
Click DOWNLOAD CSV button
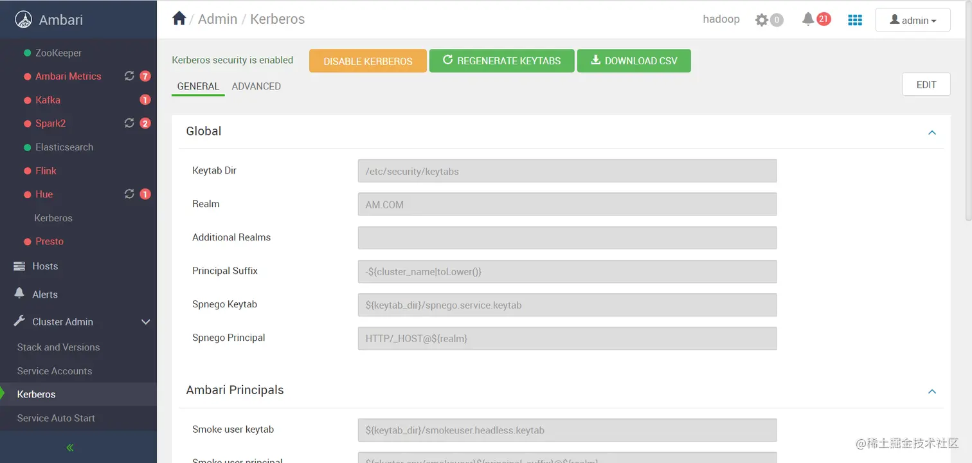(634, 60)
